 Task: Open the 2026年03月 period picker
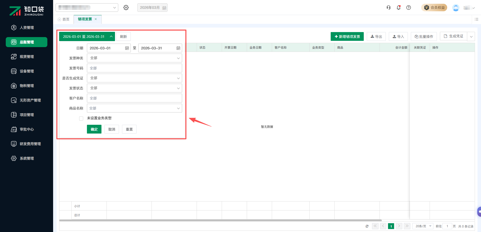click(x=152, y=8)
